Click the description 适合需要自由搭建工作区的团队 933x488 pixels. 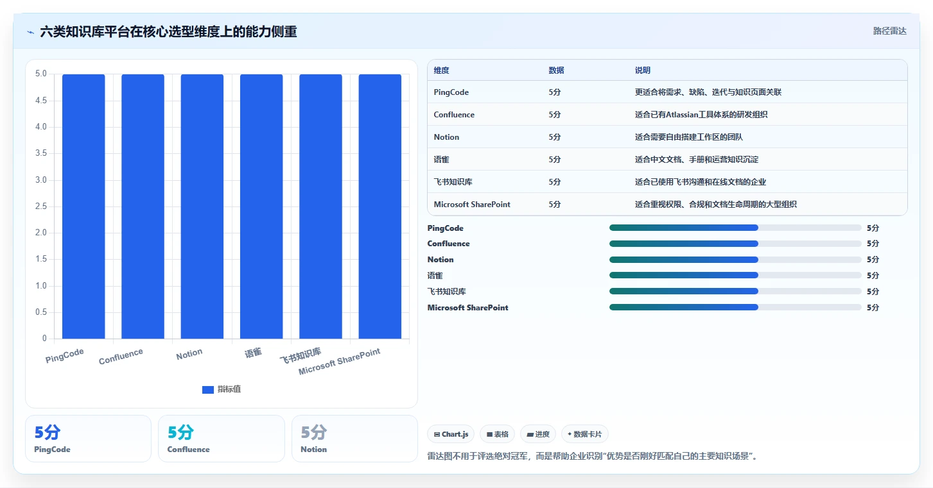point(689,137)
